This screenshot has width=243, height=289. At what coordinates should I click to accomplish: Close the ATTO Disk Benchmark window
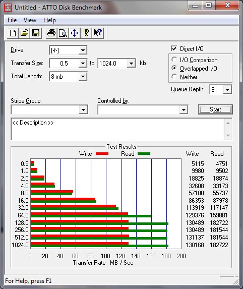coord(227,6)
